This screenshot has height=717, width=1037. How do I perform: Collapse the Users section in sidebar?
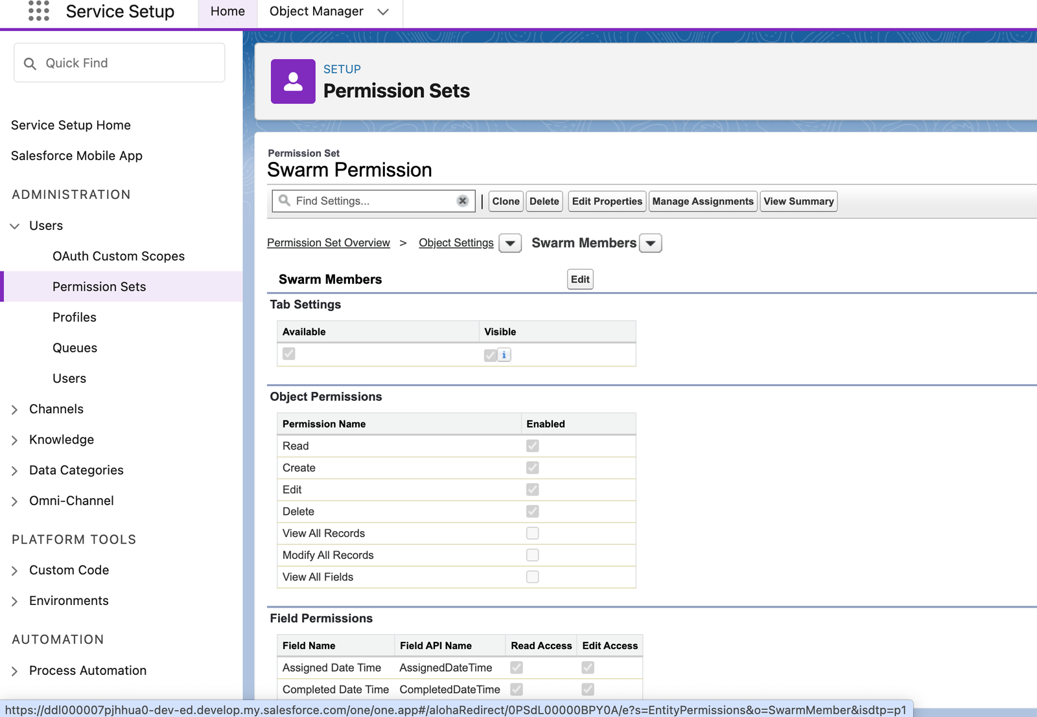pos(15,226)
